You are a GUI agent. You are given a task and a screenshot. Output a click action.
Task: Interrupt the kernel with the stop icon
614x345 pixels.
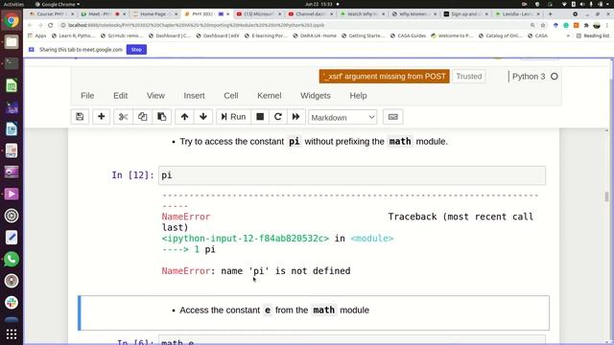260,117
